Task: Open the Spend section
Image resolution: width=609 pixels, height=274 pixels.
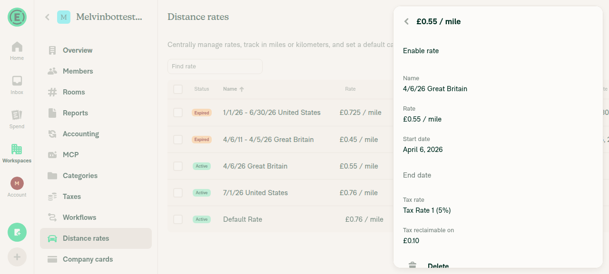Action: click(x=17, y=120)
